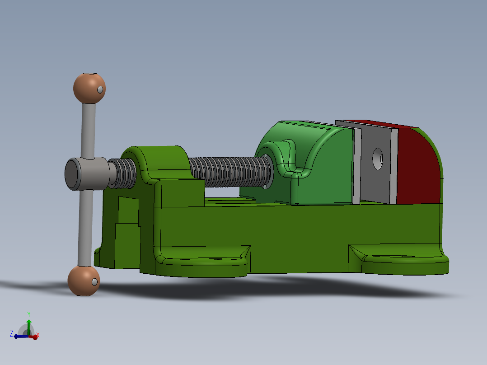Select the top brown ball knob of the handle
The height and width of the screenshot is (365, 487).
pyautogui.click(x=89, y=88)
